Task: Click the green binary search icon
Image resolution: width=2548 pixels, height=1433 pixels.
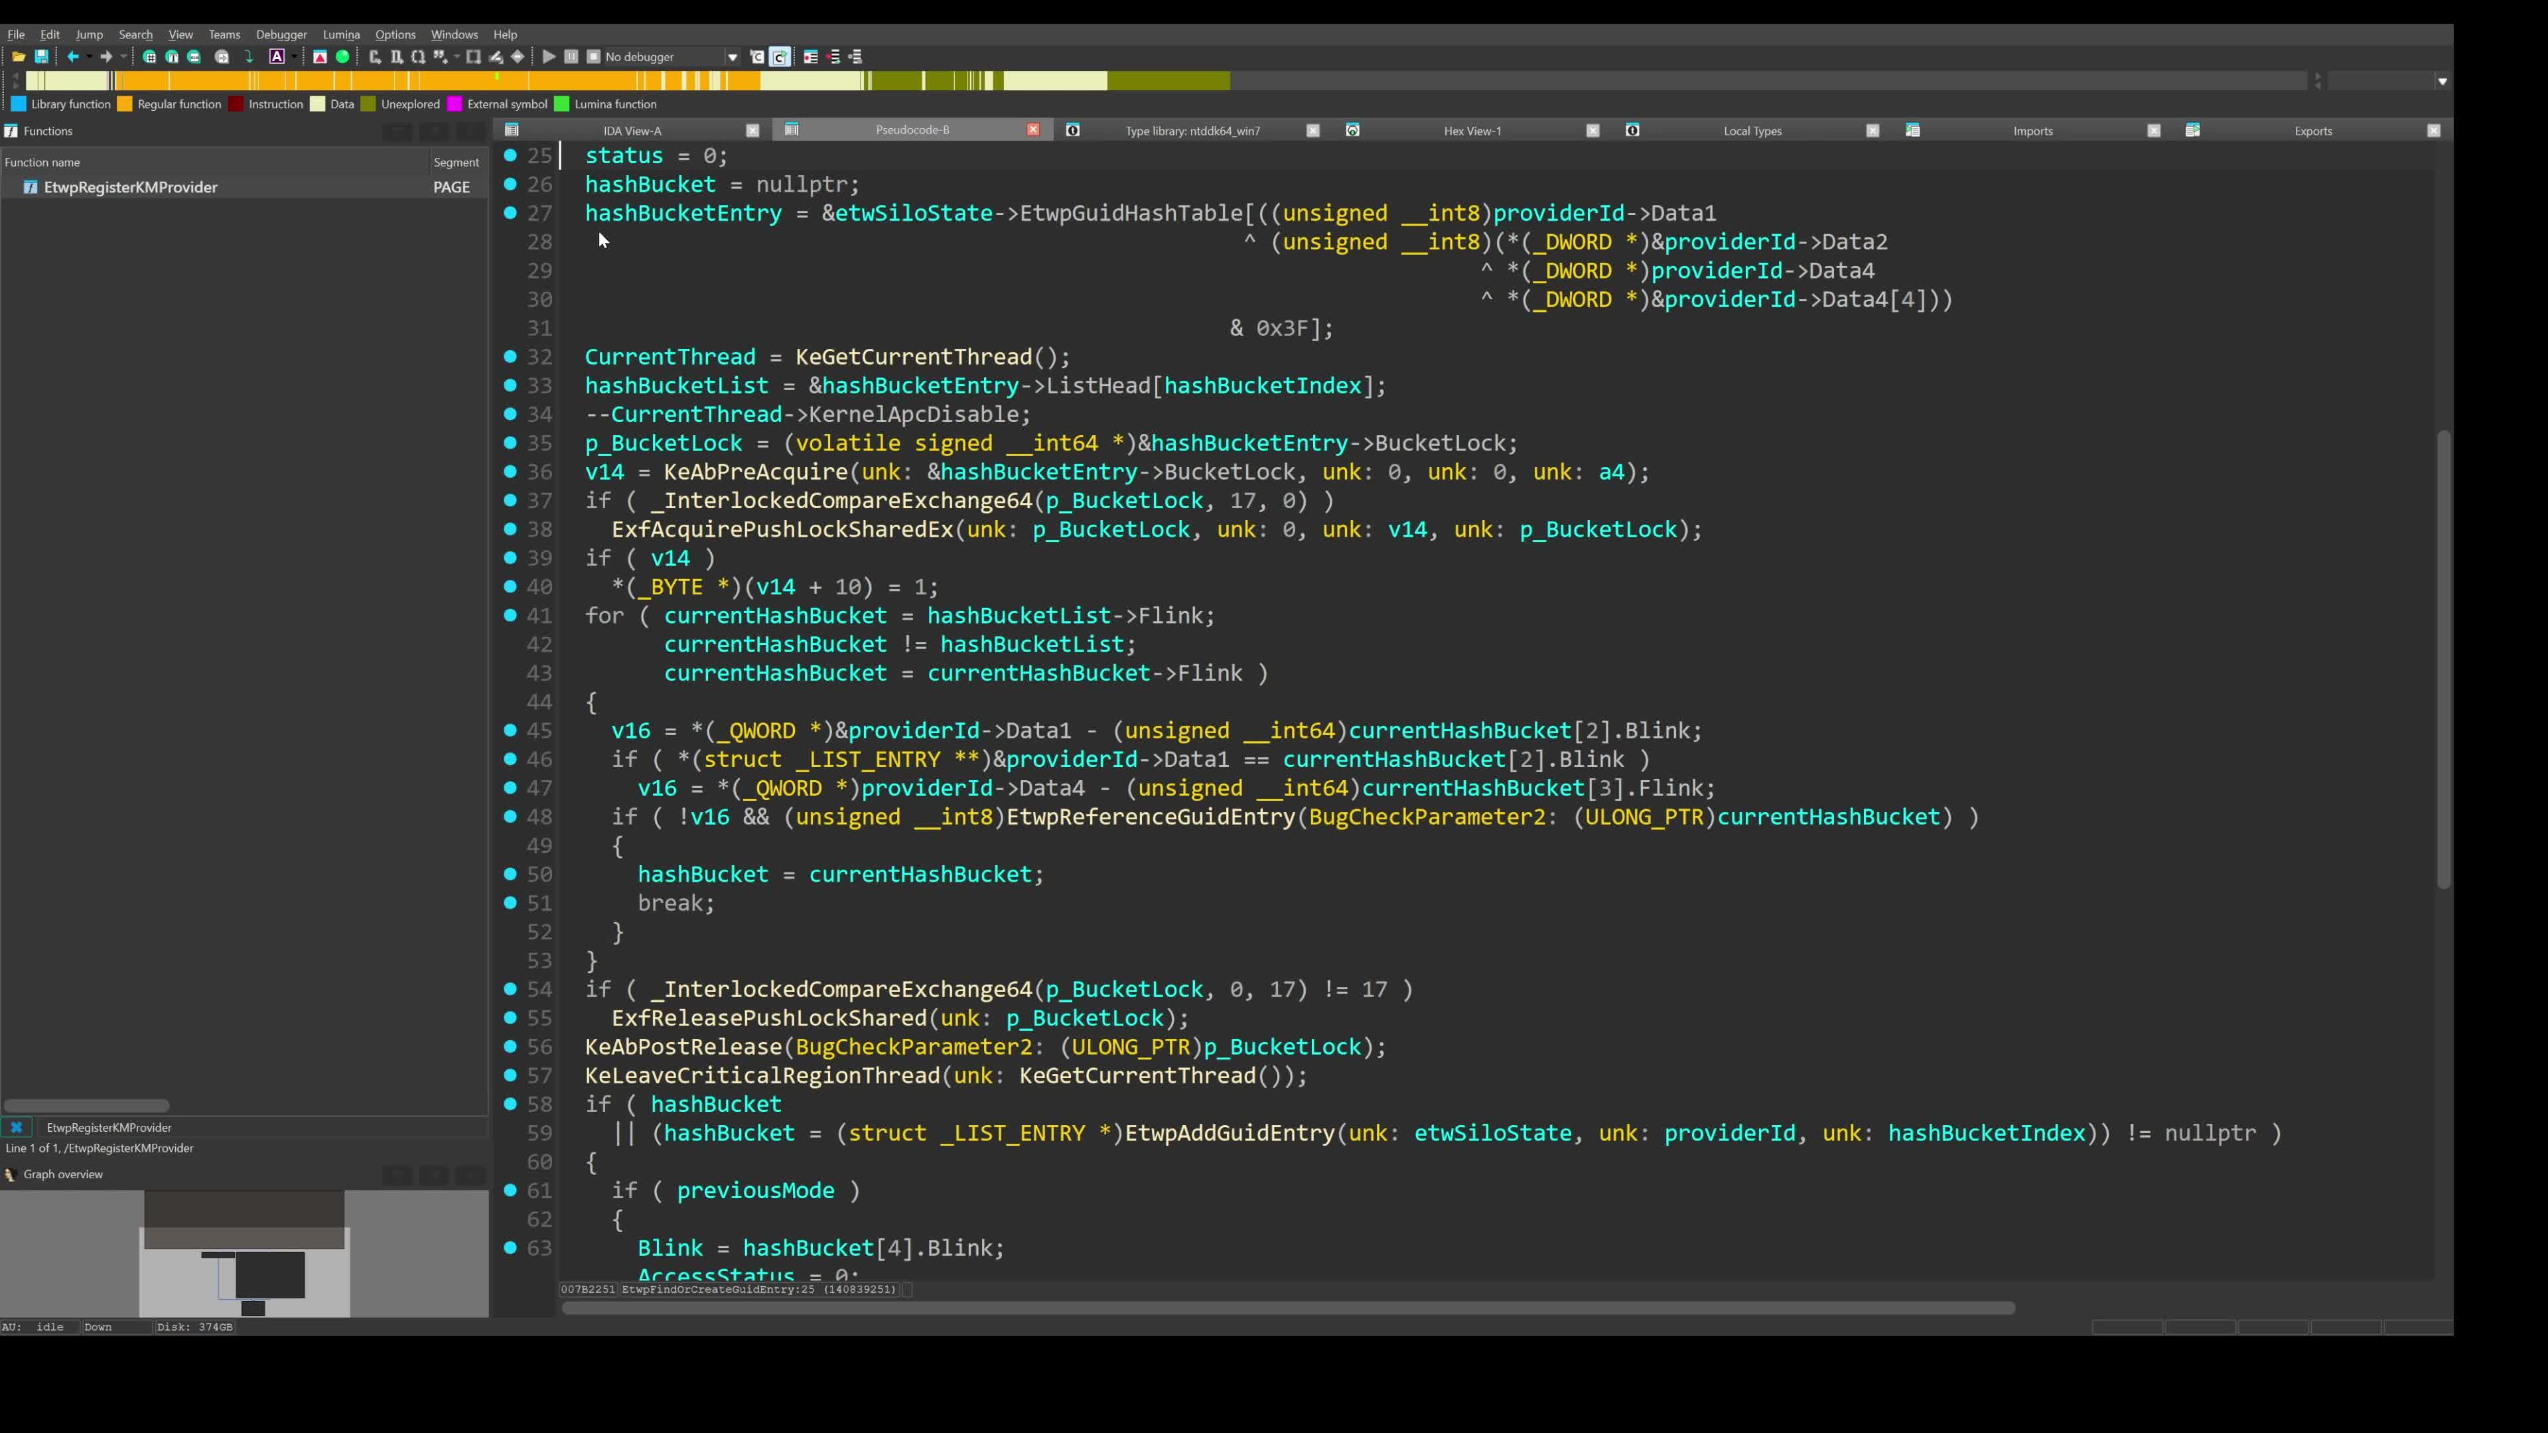Action: coord(195,57)
